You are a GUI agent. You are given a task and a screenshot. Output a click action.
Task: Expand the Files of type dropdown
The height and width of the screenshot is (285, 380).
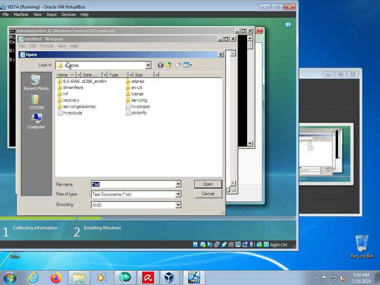click(x=178, y=194)
